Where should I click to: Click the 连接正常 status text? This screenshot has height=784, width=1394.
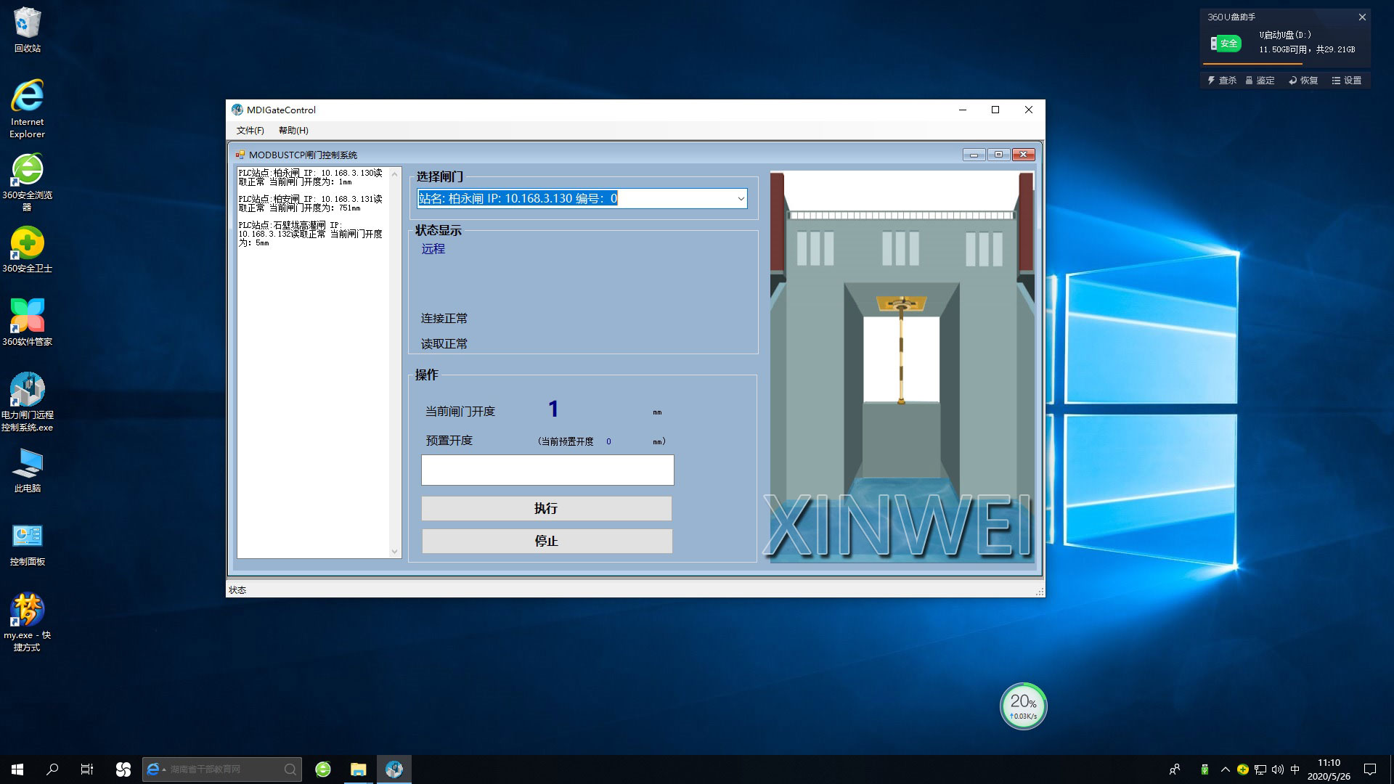[444, 319]
